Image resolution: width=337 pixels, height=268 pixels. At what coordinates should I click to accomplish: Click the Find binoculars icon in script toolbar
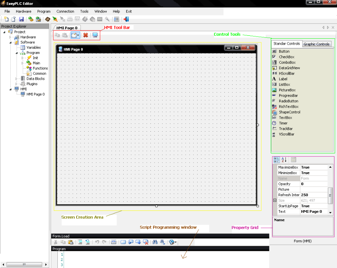(155, 242)
